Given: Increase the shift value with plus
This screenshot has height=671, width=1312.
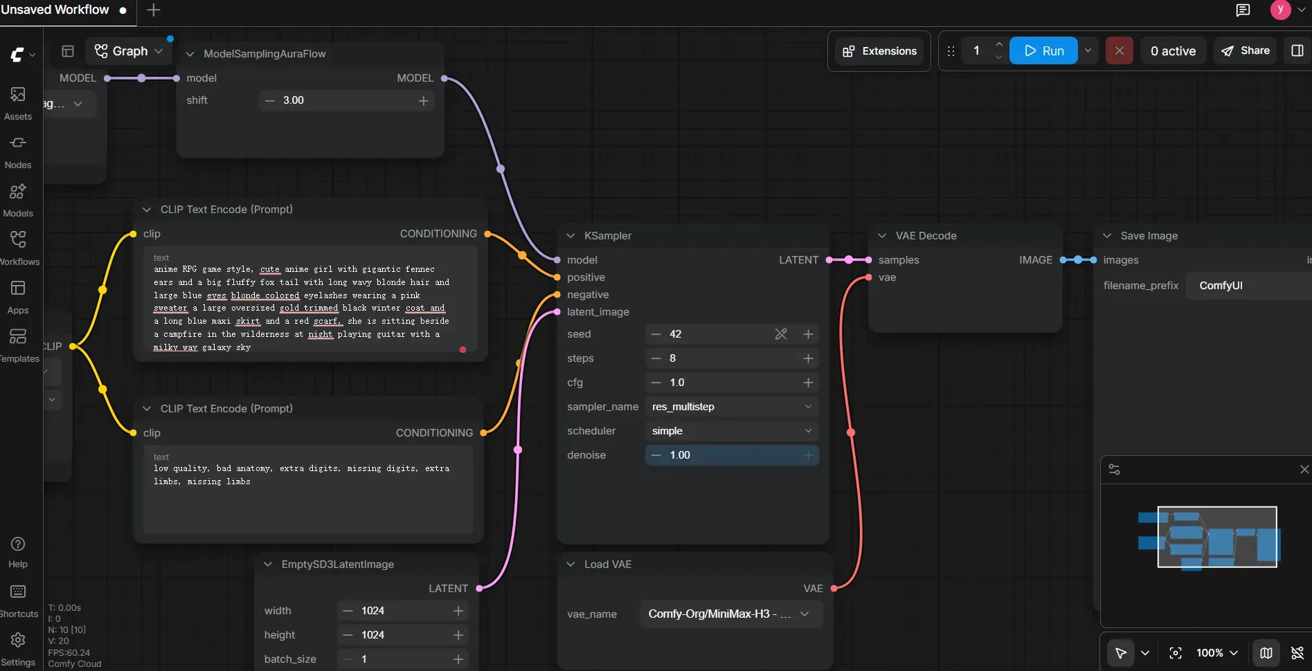Looking at the screenshot, I should (423, 100).
